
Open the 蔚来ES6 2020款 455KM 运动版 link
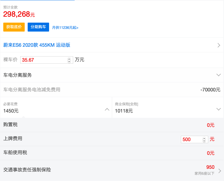(x=37, y=45)
